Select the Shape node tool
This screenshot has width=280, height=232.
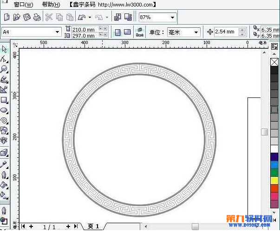tap(4, 59)
